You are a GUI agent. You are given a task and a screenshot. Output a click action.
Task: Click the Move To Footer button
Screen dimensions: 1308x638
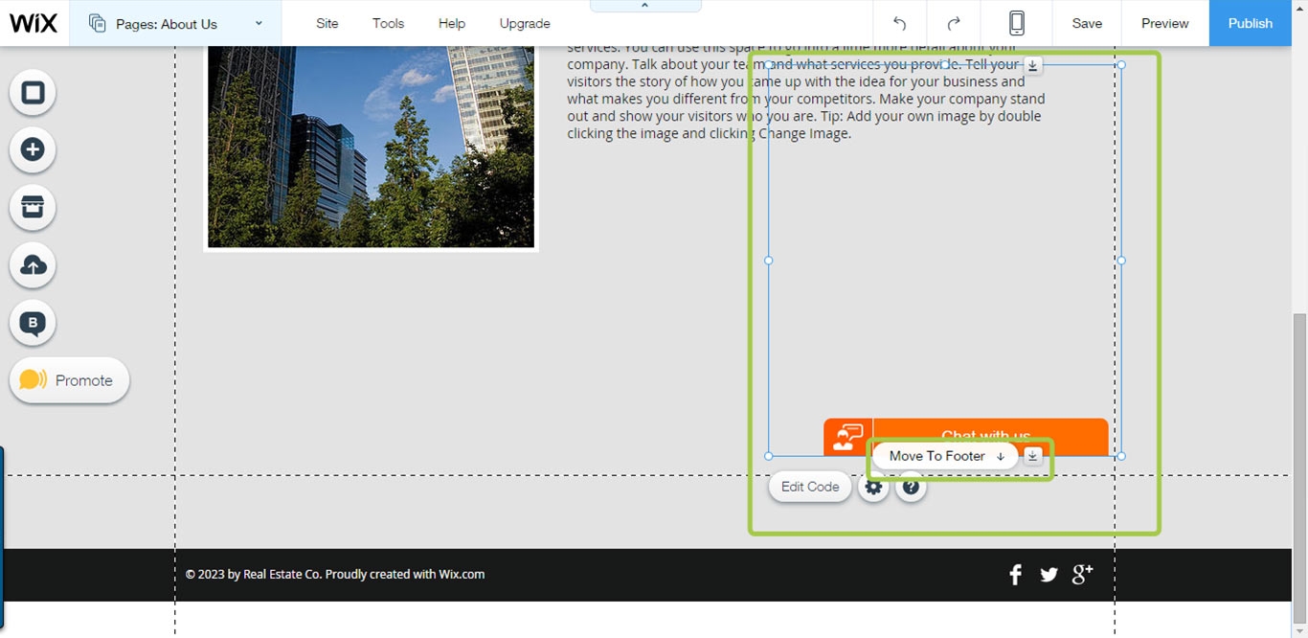click(945, 456)
